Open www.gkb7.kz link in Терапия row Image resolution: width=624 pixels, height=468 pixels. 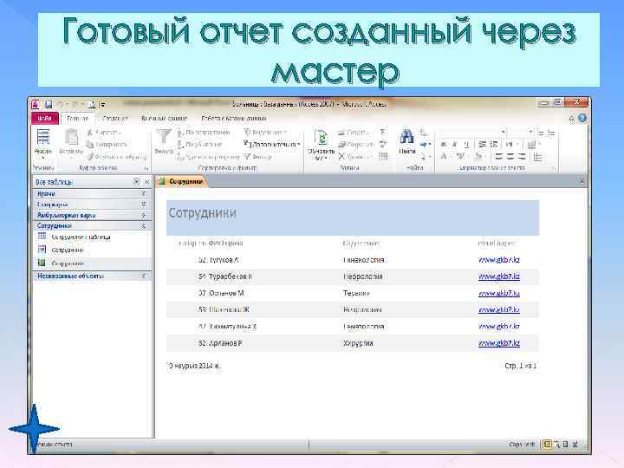[x=499, y=293]
